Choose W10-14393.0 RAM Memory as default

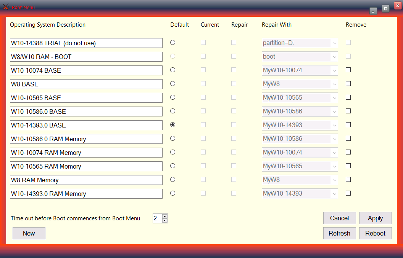tap(173, 193)
